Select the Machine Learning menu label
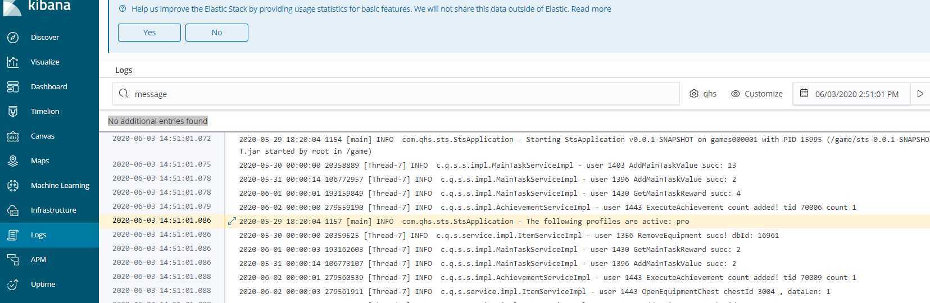This screenshot has height=303, width=930. 60,185
